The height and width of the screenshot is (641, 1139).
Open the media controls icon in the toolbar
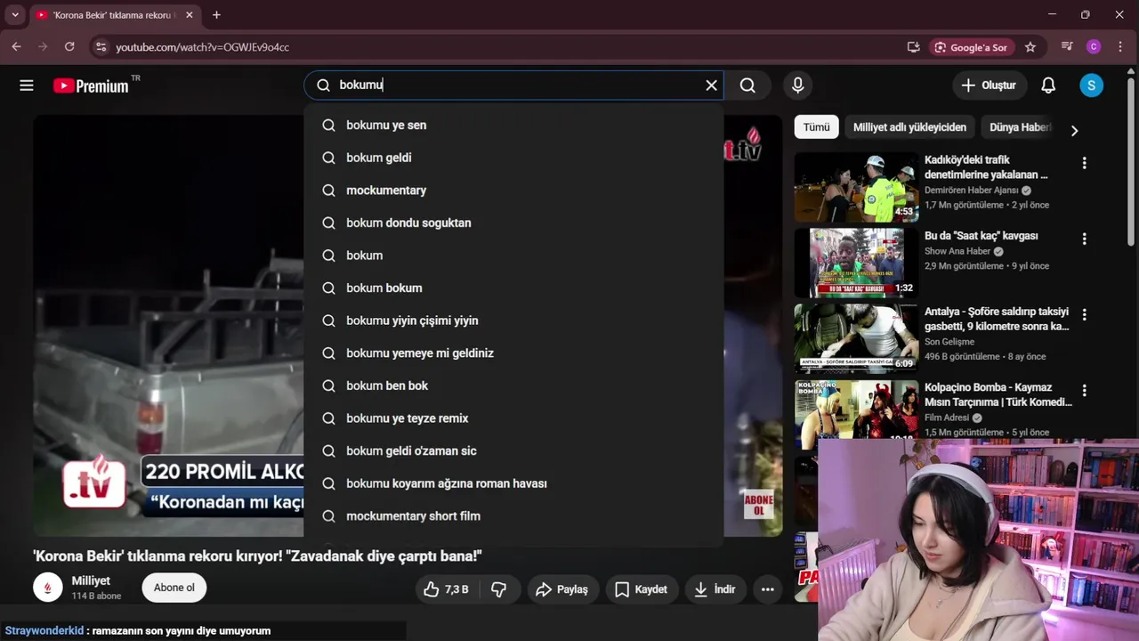pyautogui.click(x=1067, y=47)
